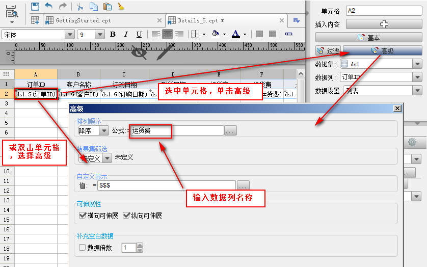This screenshot has height=267, width=427.
Task: Click the 插入内容 plus button
Action: pyautogui.click(x=384, y=24)
